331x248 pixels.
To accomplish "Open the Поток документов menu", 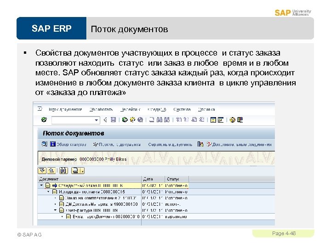I will [x=65, y=109].
